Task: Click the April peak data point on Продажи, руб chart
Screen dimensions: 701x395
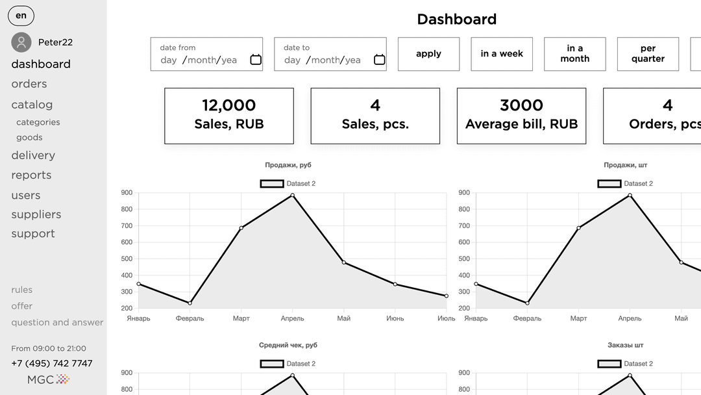Action: [293, 195]
